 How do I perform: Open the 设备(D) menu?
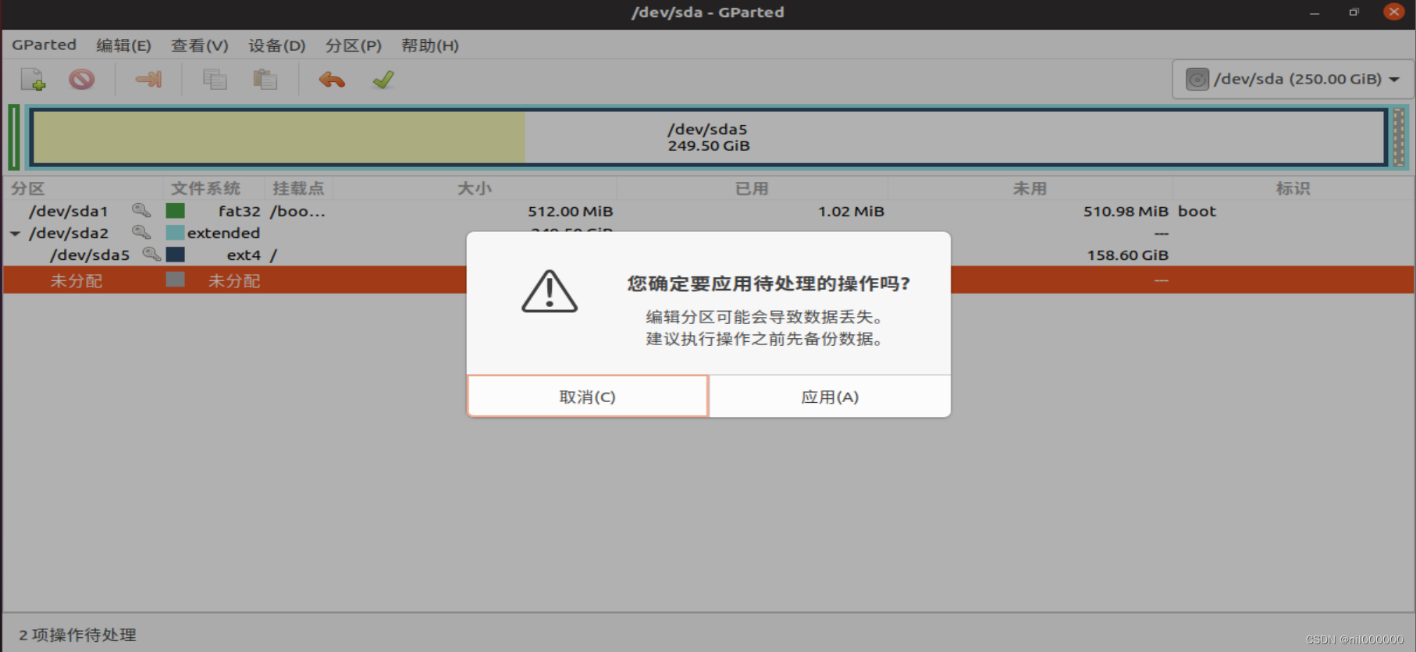point(277,45)
